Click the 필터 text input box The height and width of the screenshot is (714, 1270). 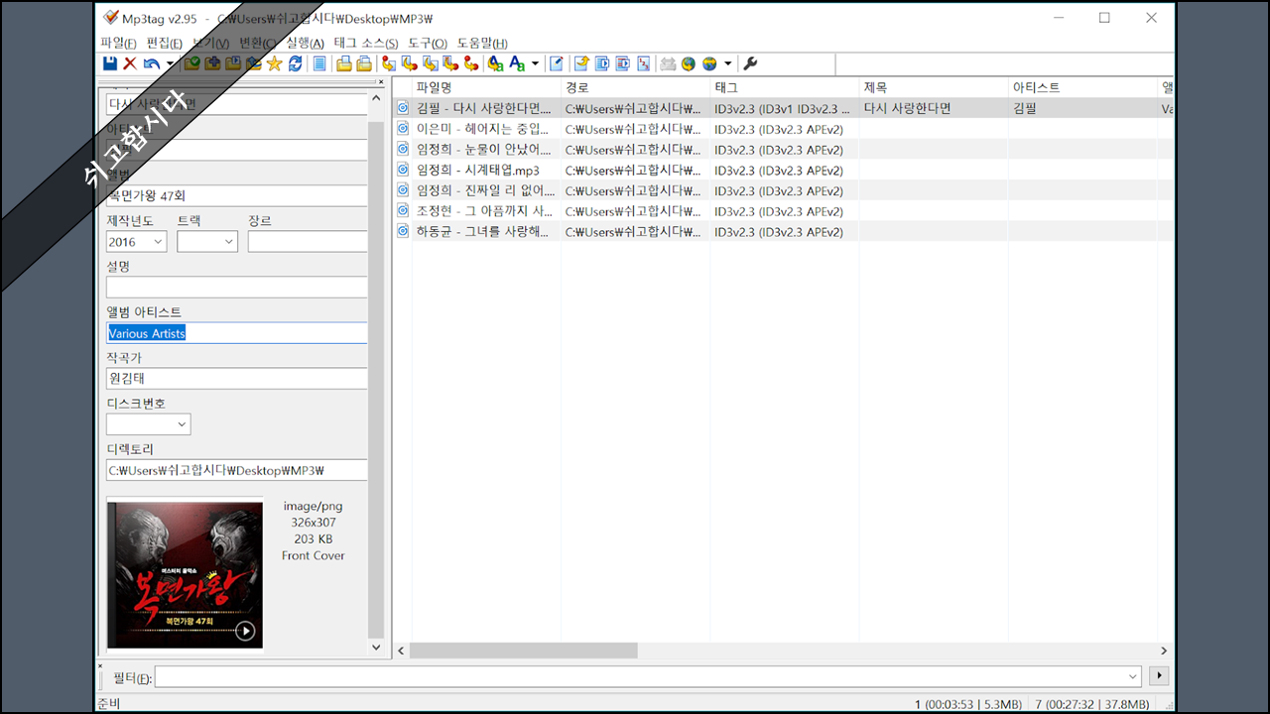640,676
